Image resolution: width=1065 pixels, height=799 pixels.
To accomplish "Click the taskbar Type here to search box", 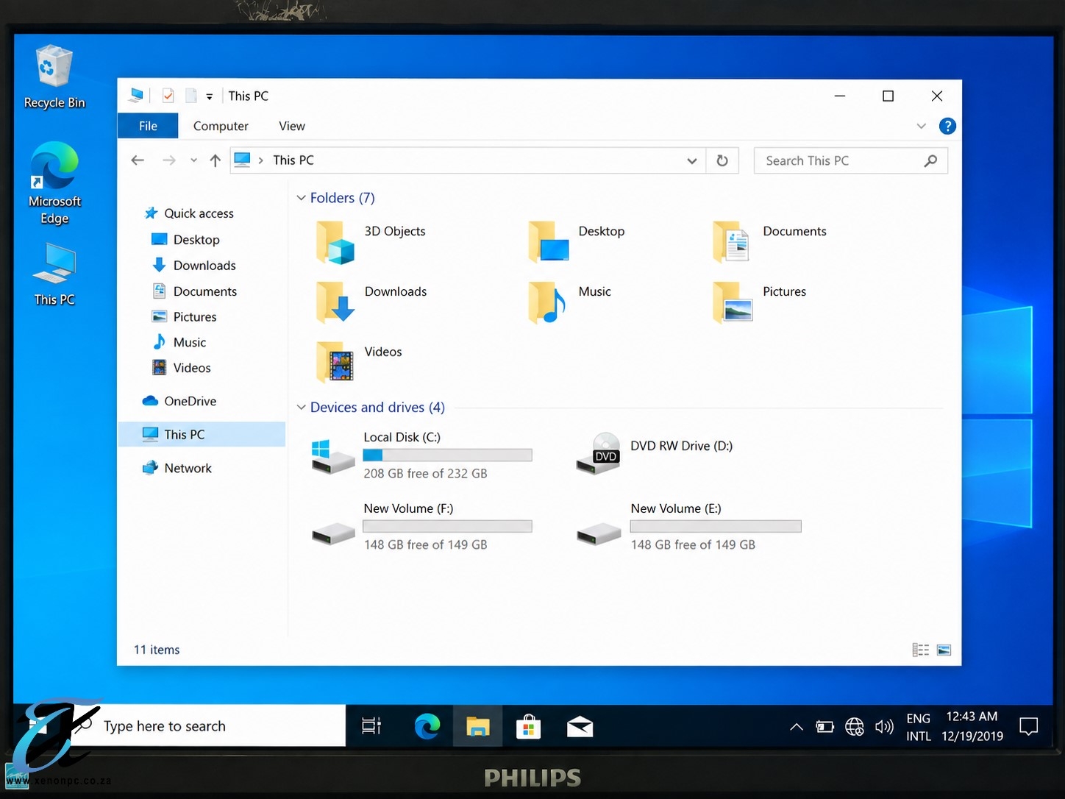I will 208,726.
